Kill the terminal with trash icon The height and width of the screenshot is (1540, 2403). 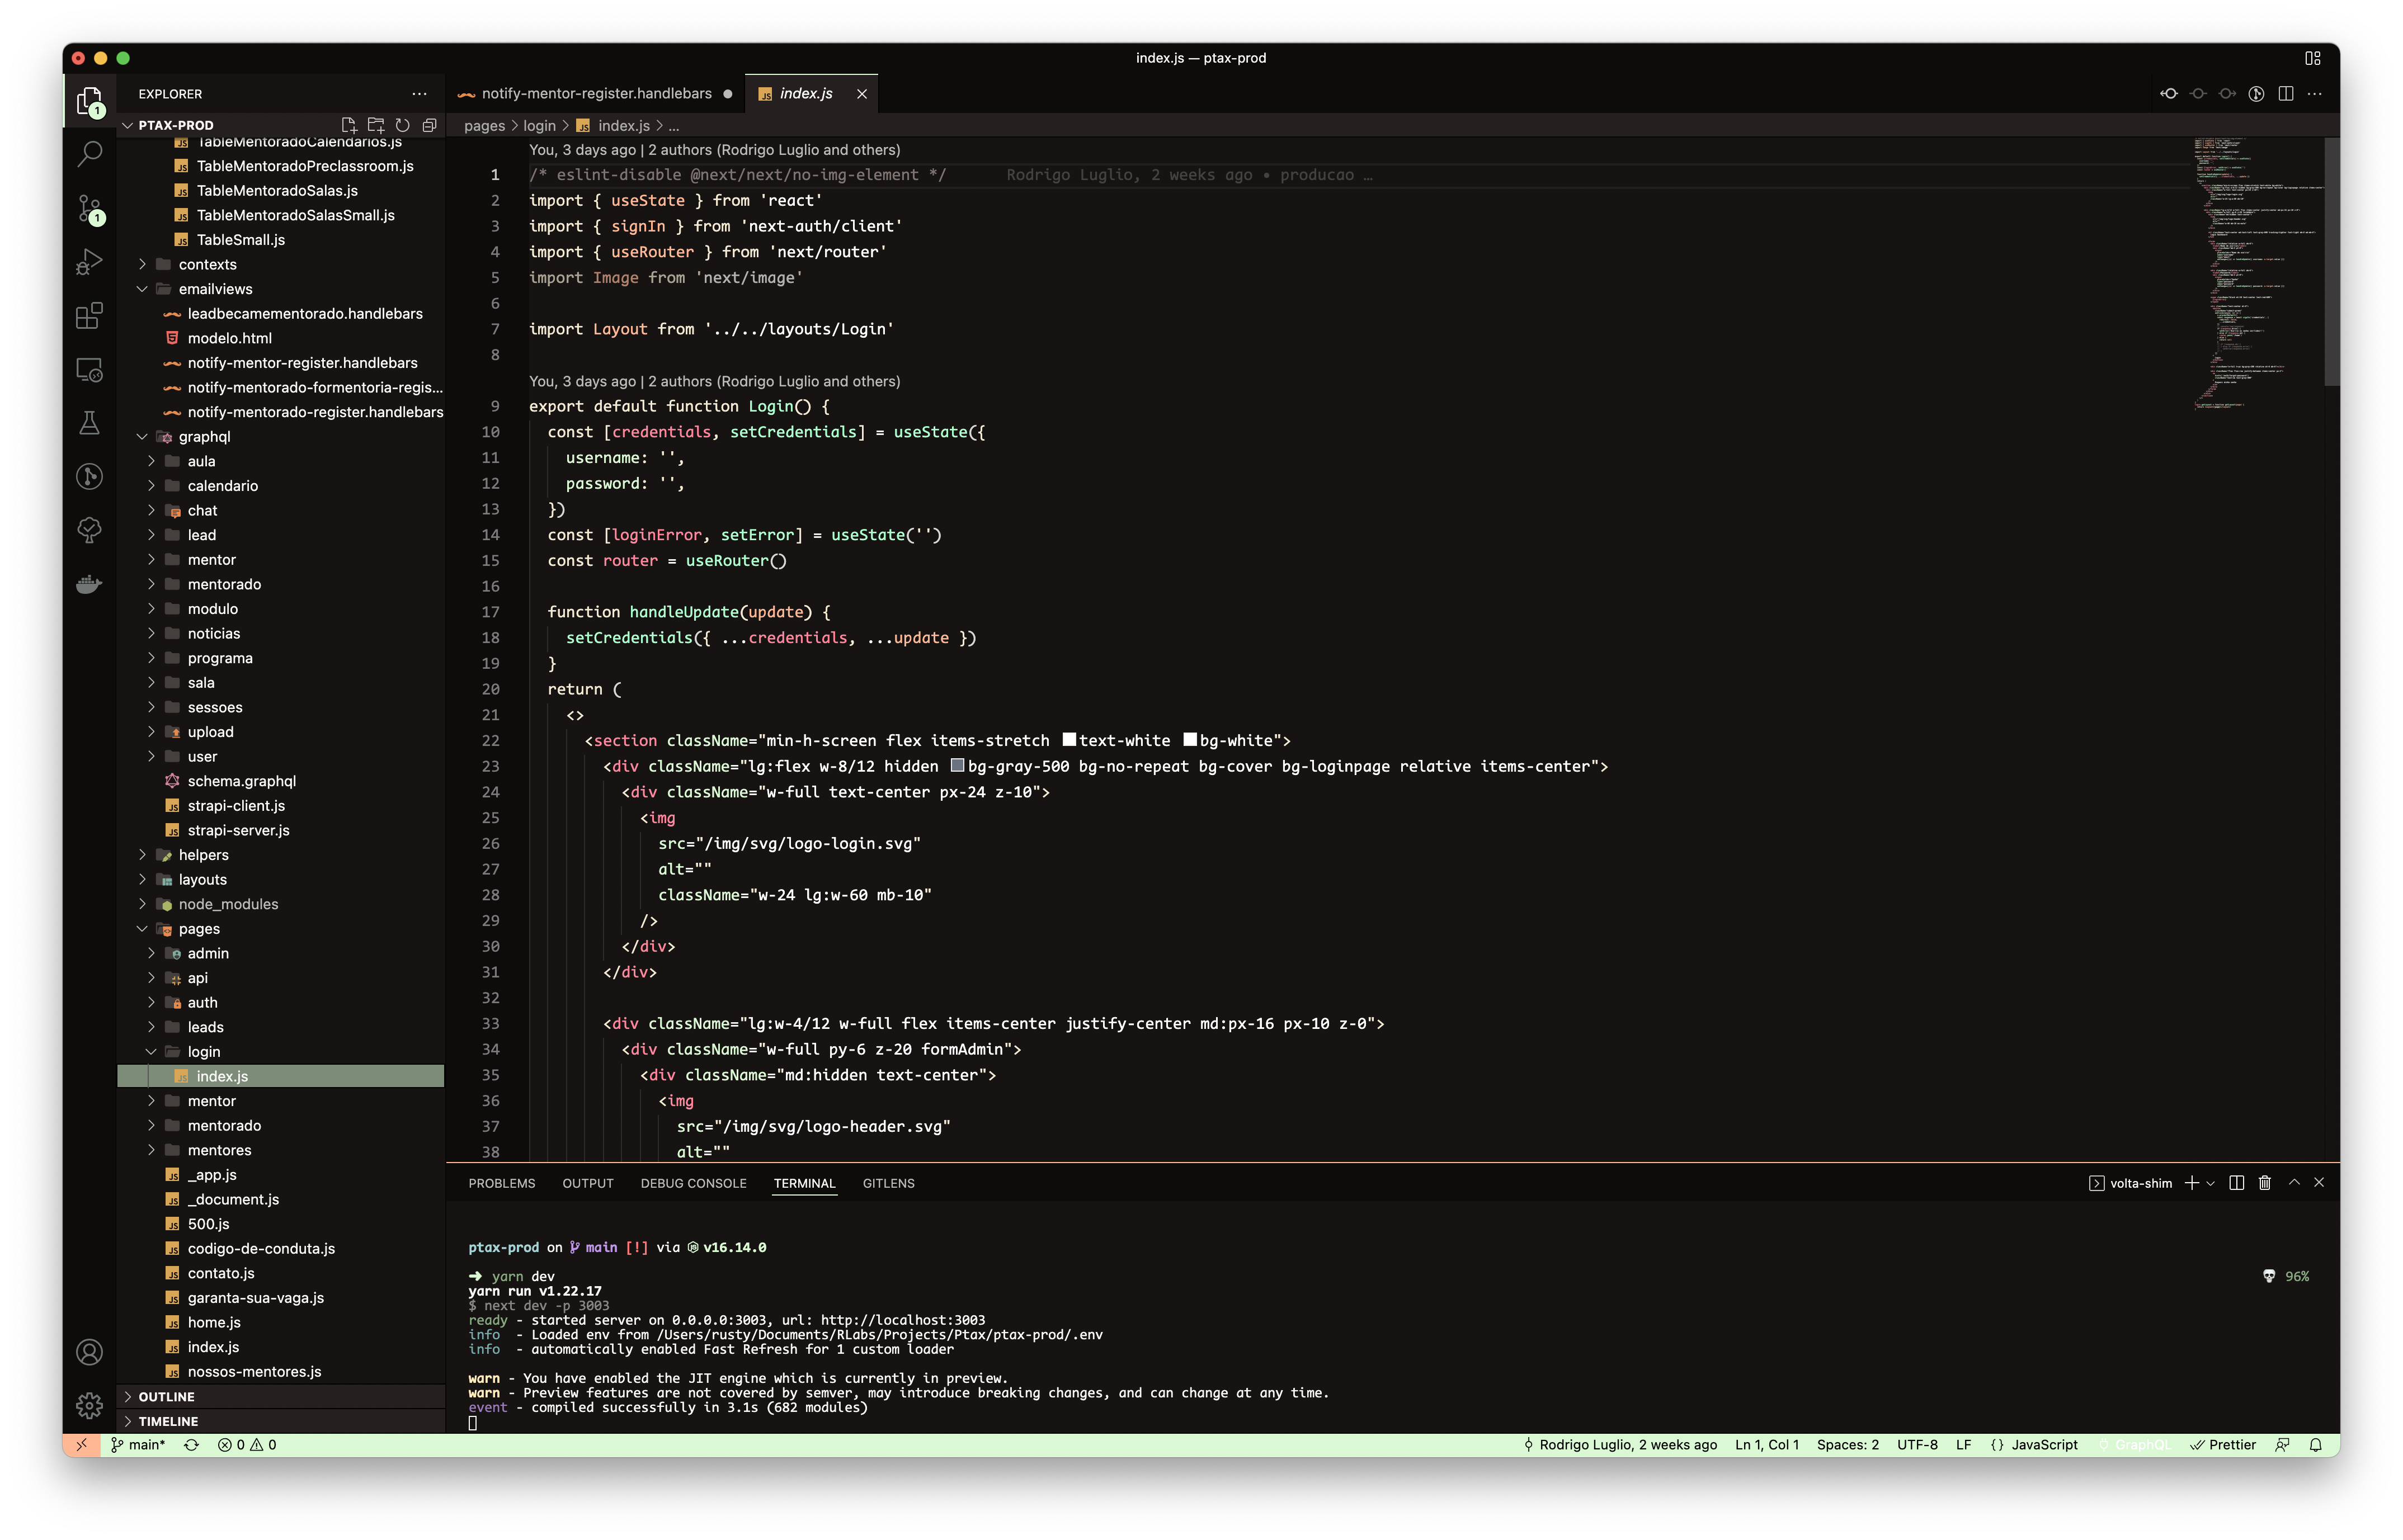pos(2264,1183)
